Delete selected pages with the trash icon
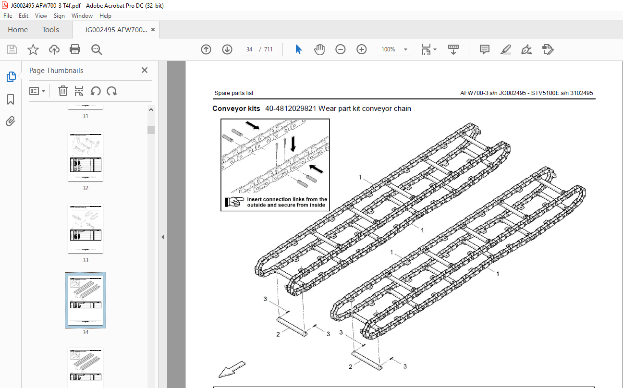This screenshot has width=623, height=388. click(63, 91)
